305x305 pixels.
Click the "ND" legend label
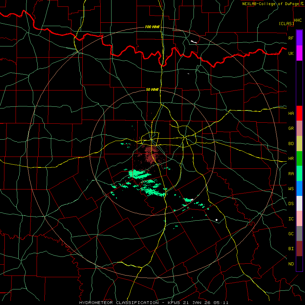pos(291,264)
